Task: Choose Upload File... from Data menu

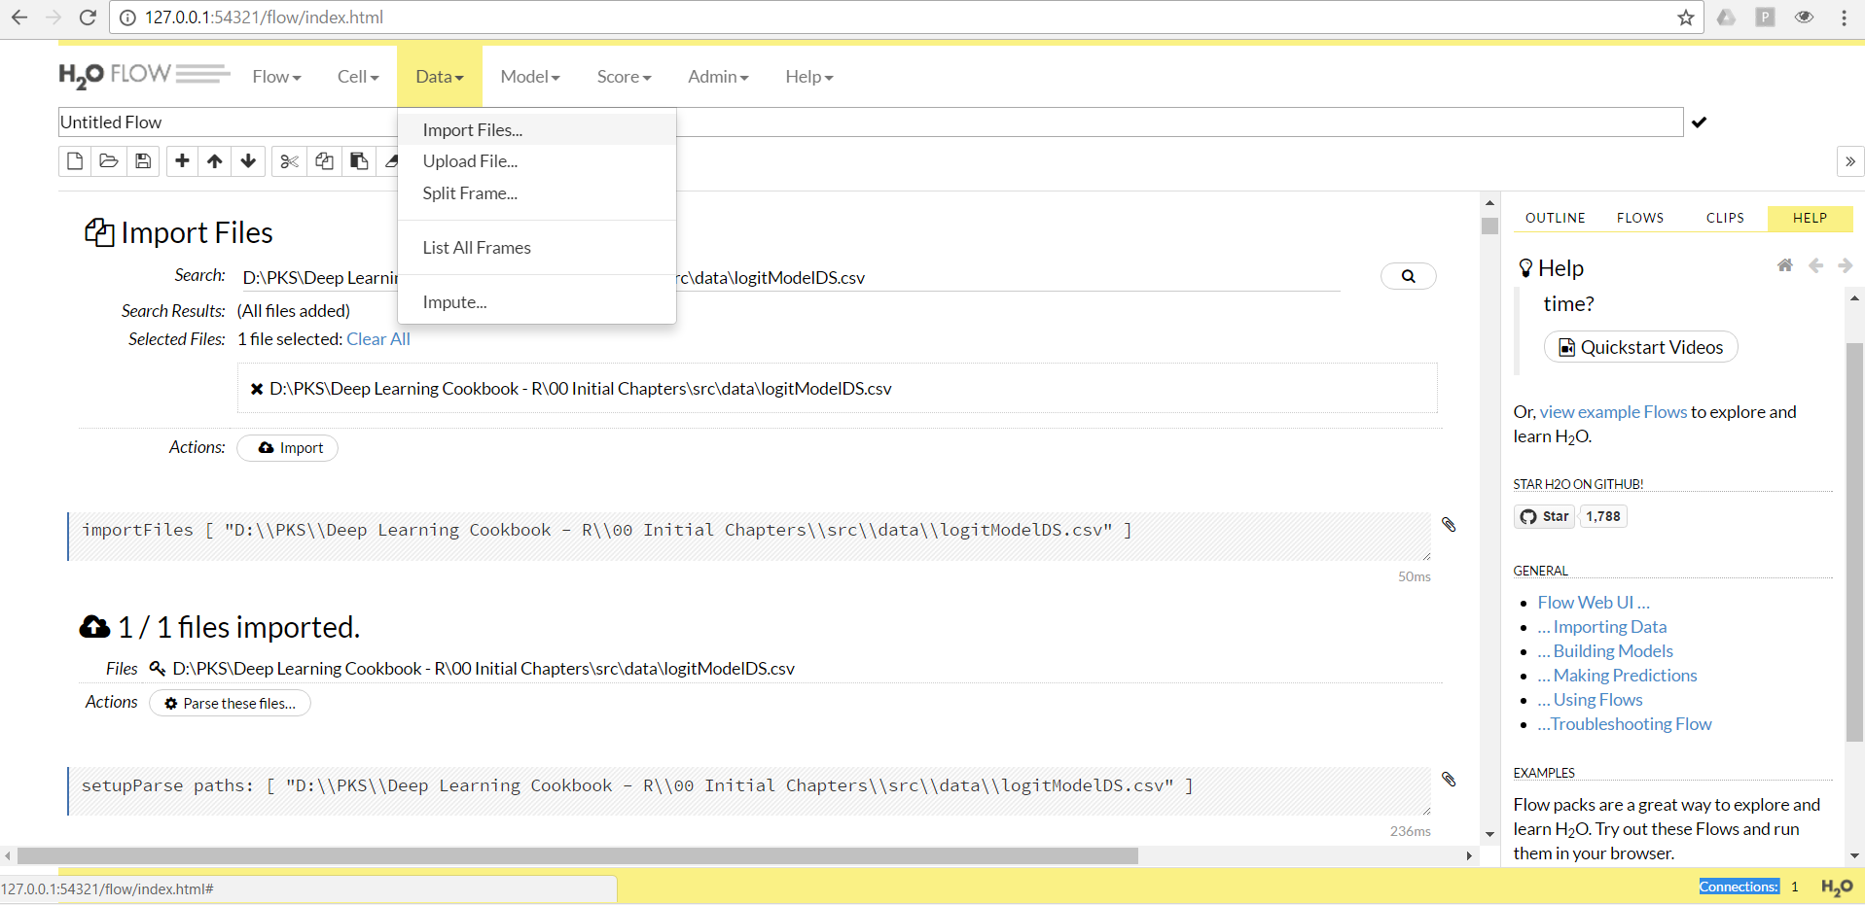Action: click(537, 161)
